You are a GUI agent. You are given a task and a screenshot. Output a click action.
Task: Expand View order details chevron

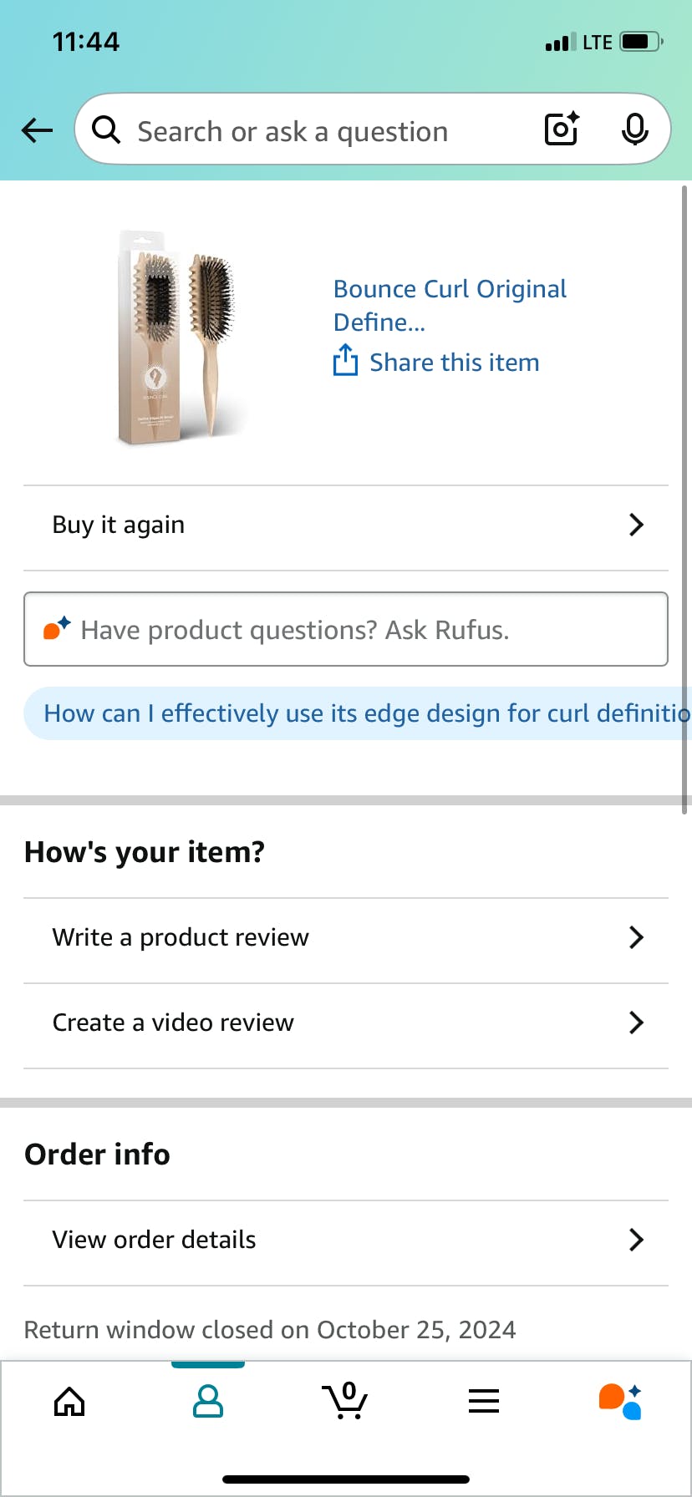click(x=636, y=1240)
